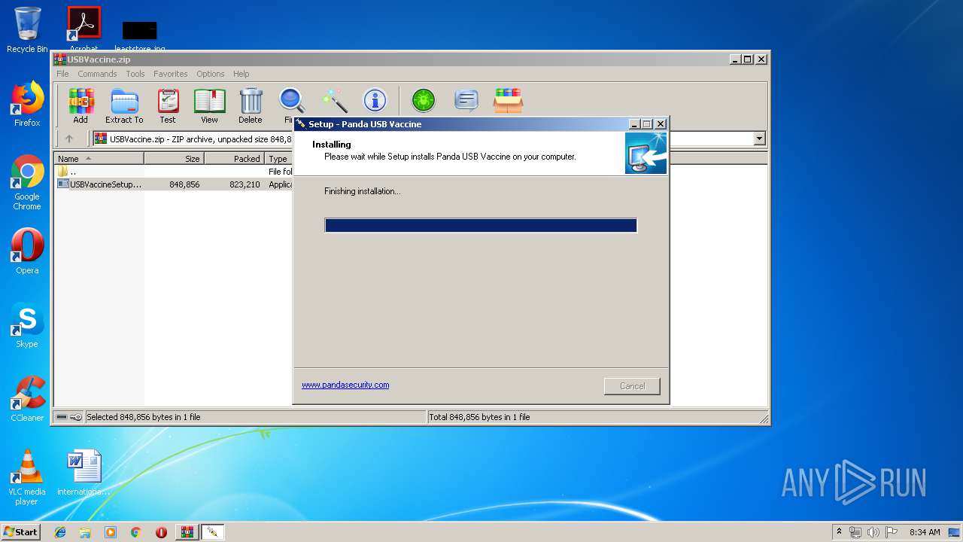Open Windows Media Player in taskbar
The width and height of the screenshot is (963, 542).
[111, 532]
